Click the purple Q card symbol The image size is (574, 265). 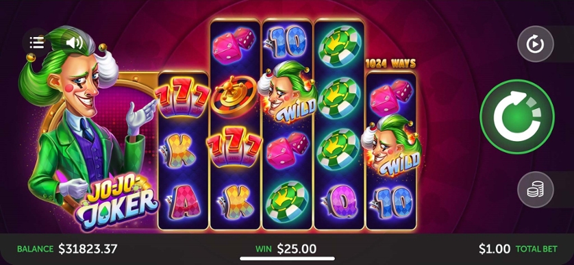(338, 201)
